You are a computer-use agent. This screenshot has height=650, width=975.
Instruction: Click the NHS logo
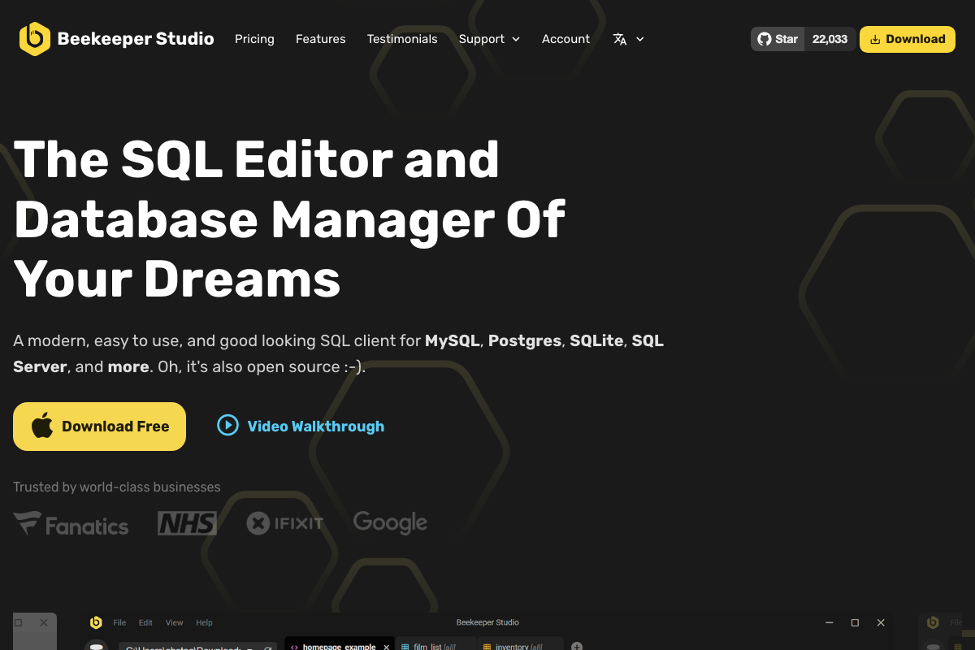pyautogui.click(x=187, y=523)
